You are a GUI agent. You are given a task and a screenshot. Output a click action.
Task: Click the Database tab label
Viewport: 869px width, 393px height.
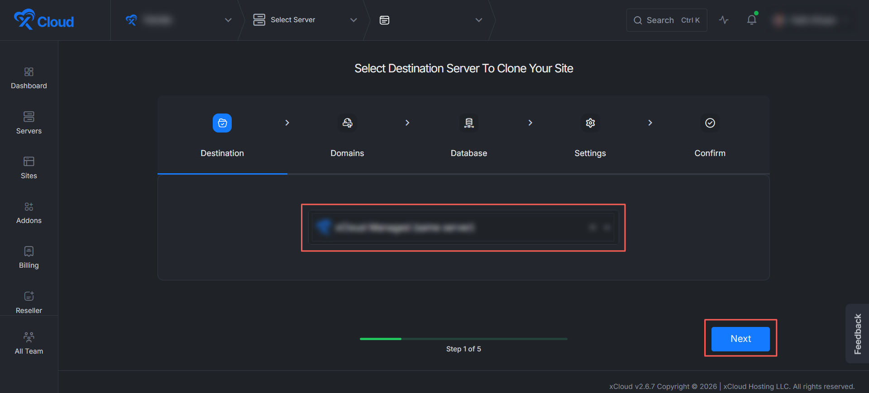469,153
